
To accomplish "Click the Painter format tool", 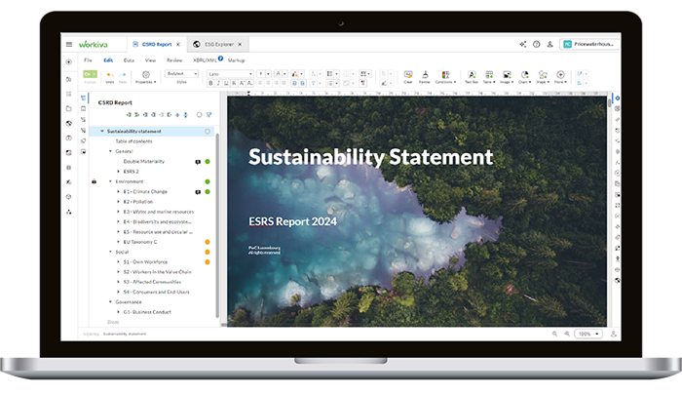I will 426,75.
